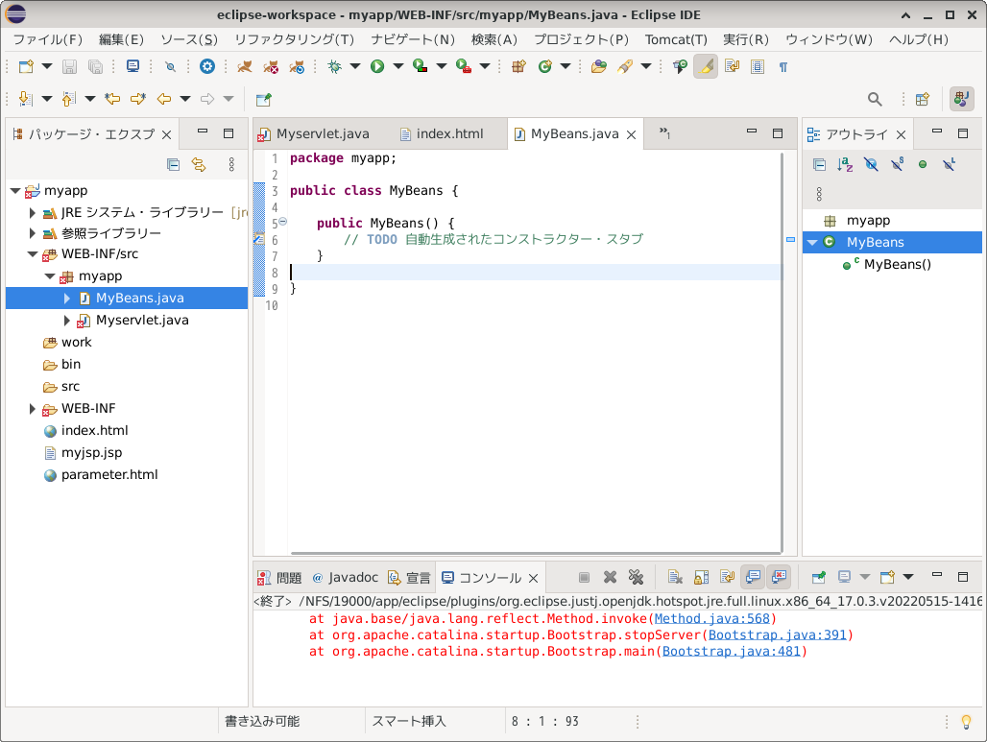Open the Debug button dropdown arrow
The image size is (987, 742).
[x=355, y=66]
